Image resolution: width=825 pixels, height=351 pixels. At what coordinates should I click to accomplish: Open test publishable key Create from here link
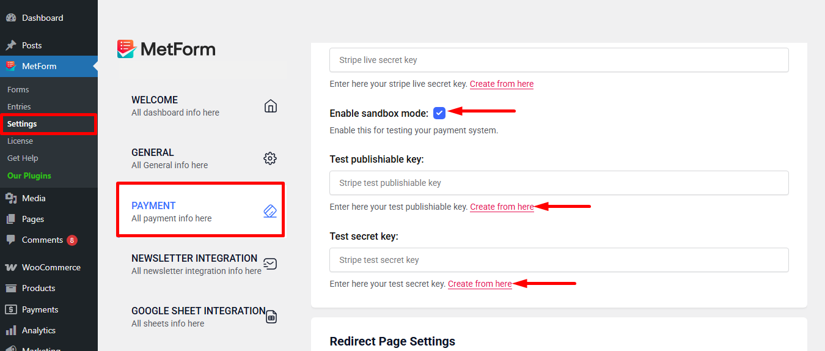coord(502,207)
